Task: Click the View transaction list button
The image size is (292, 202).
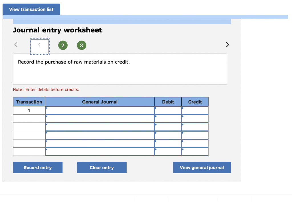Action: point(31,9)
